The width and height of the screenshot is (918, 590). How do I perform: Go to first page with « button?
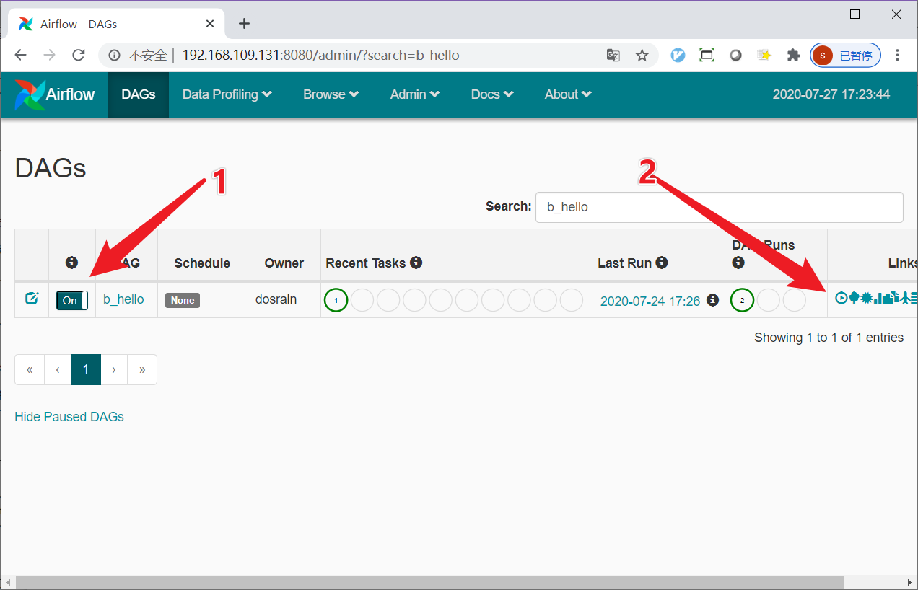(x=30, y=369)
